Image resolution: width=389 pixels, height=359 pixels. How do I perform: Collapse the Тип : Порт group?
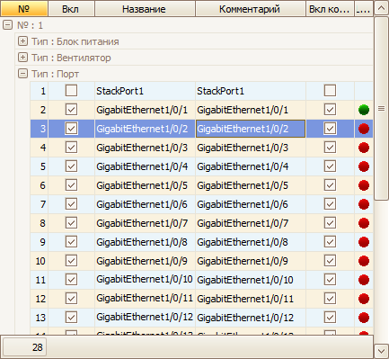click(x=22, y=73)
